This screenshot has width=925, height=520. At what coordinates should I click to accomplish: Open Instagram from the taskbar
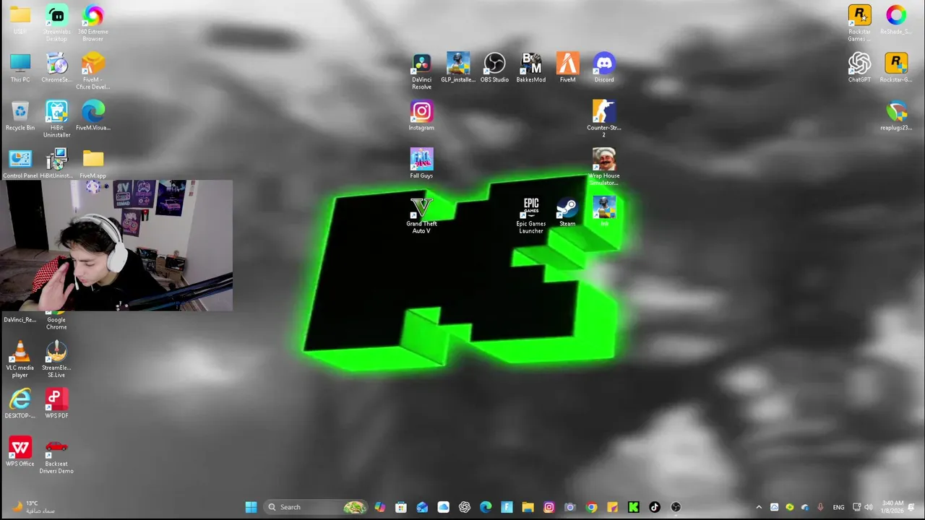point(549,507)
